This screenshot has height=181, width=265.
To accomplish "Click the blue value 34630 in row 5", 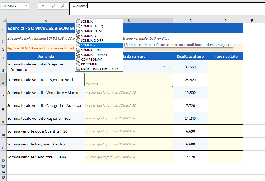I will [x=166, y=67].
